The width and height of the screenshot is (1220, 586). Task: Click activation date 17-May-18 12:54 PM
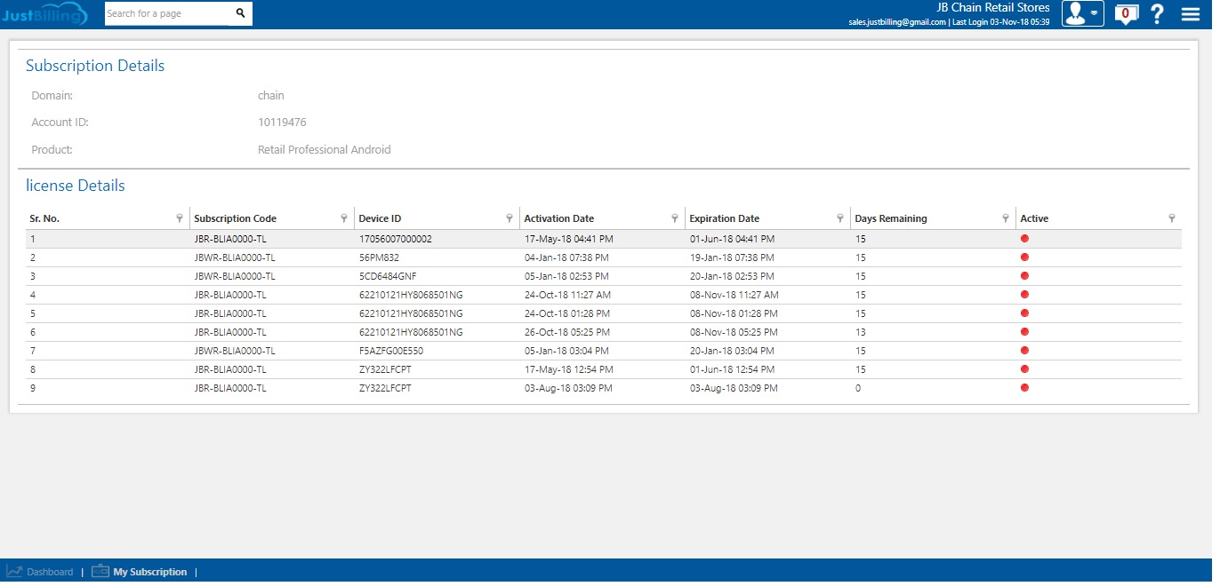click(569, 369)
